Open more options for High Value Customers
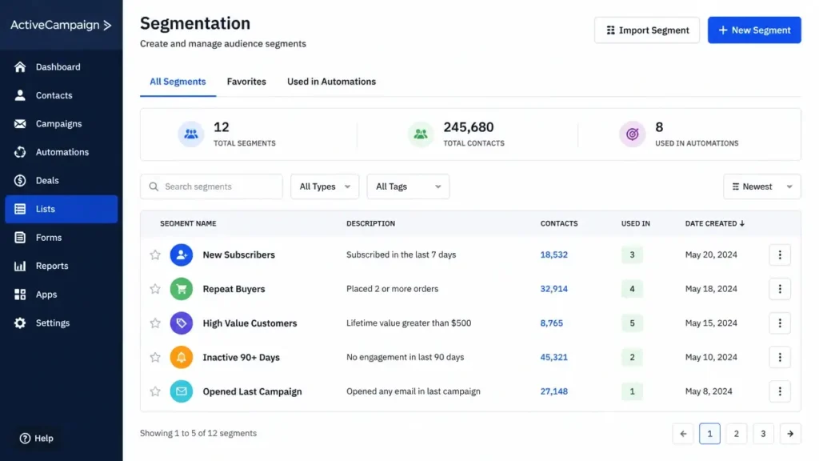The height and width of the screenshot is (461, 819). point(780,323)
